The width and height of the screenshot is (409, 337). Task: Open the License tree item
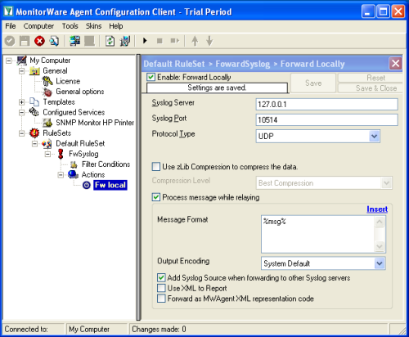coord(68,81)
